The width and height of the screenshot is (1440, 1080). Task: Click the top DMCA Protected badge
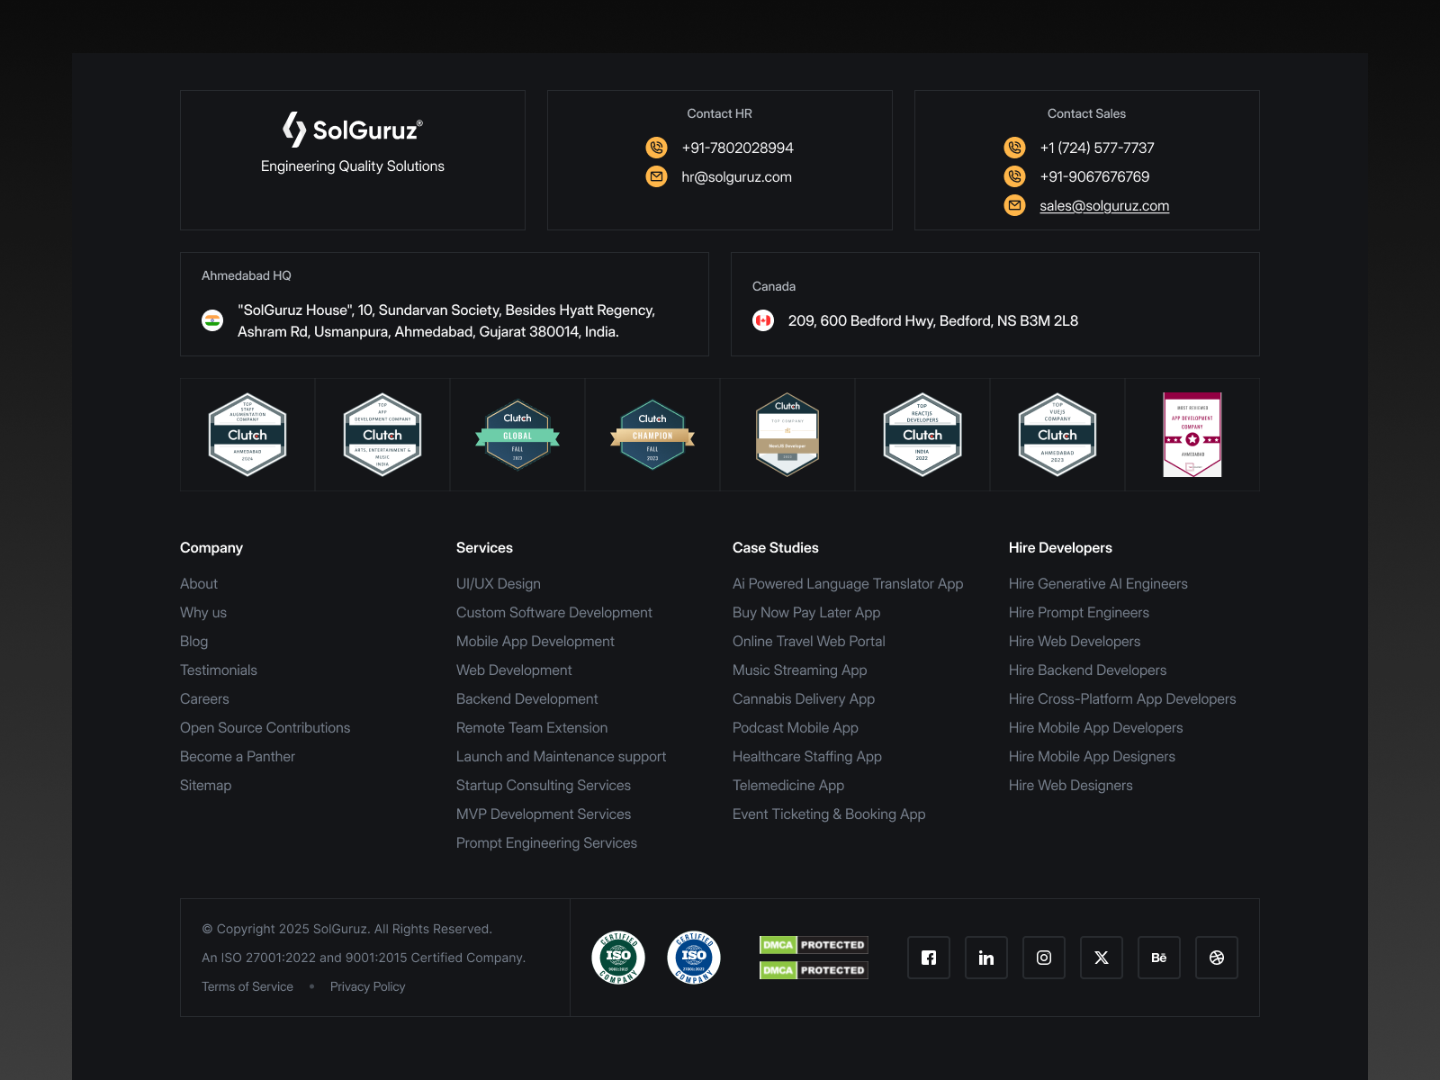point(814,945)
